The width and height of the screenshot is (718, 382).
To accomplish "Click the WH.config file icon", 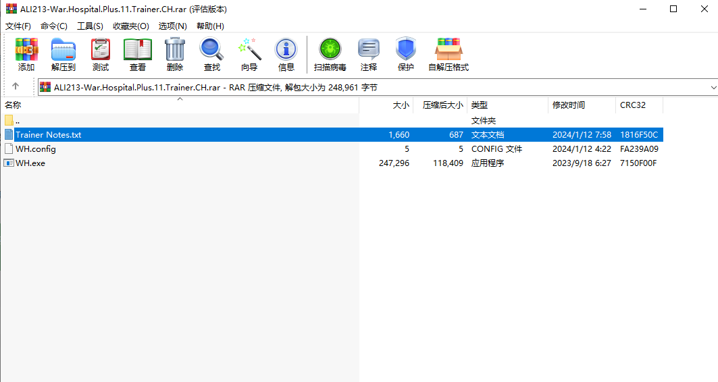I will (x=9, y=148).
